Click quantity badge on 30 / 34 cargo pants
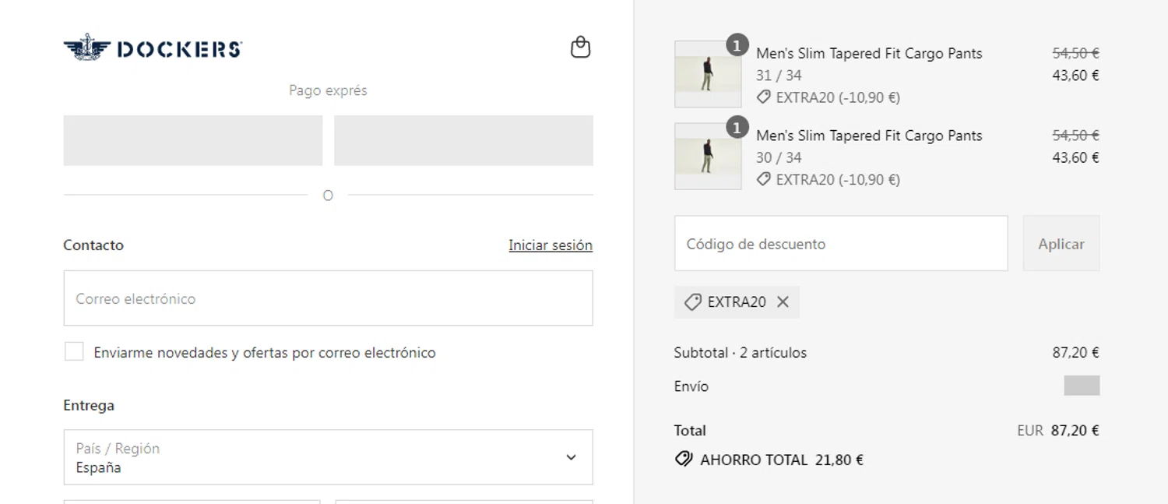This screenshot has height=504, width=1168. (737, 127)
